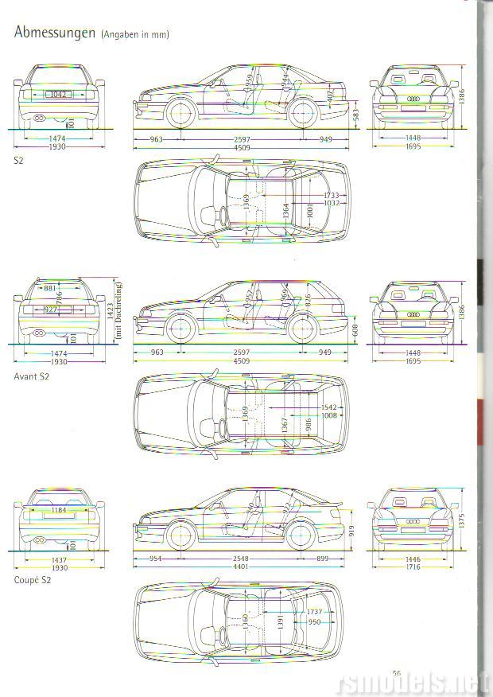This screenshot has width=493, height=697.
Task: Click the "Abmessungen" page heading
Action: [55, 33]
